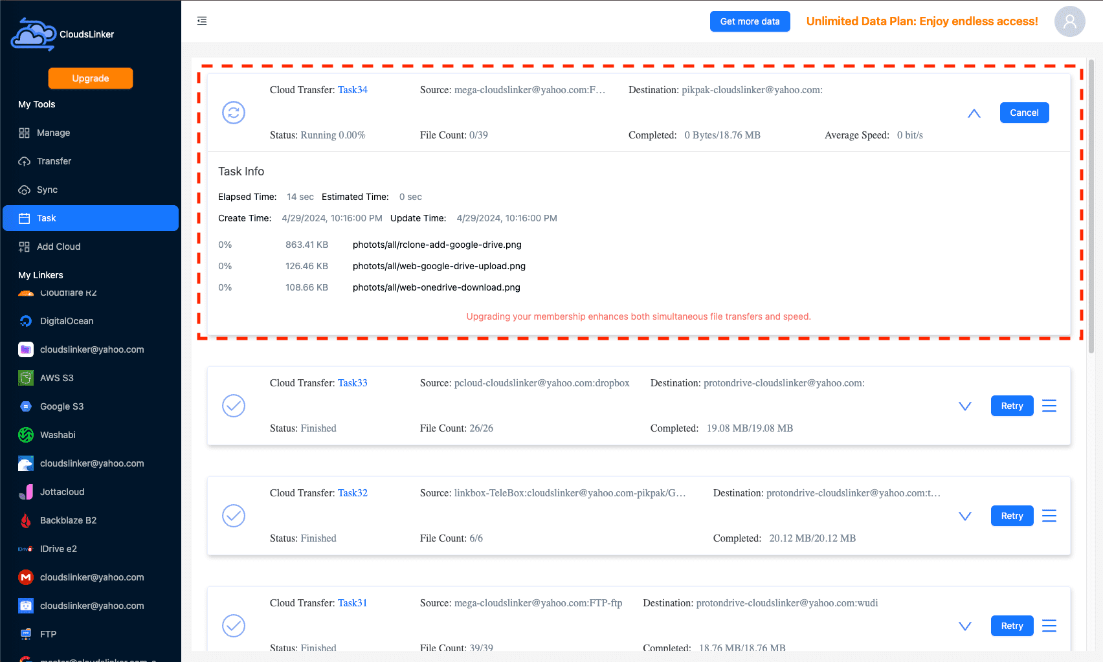Click the Upgrade button
Viewport: 1103px width, 662px height.
click(x=91, y=78)
